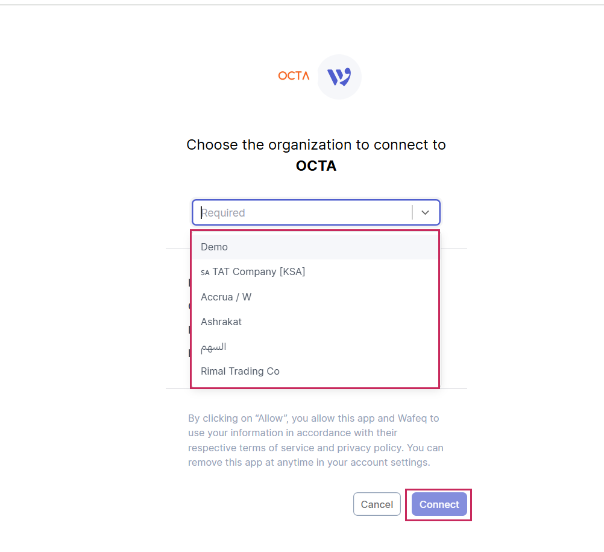Click the Connect button
The width and height of the screenshot is (604, 552).
[439, 504]
